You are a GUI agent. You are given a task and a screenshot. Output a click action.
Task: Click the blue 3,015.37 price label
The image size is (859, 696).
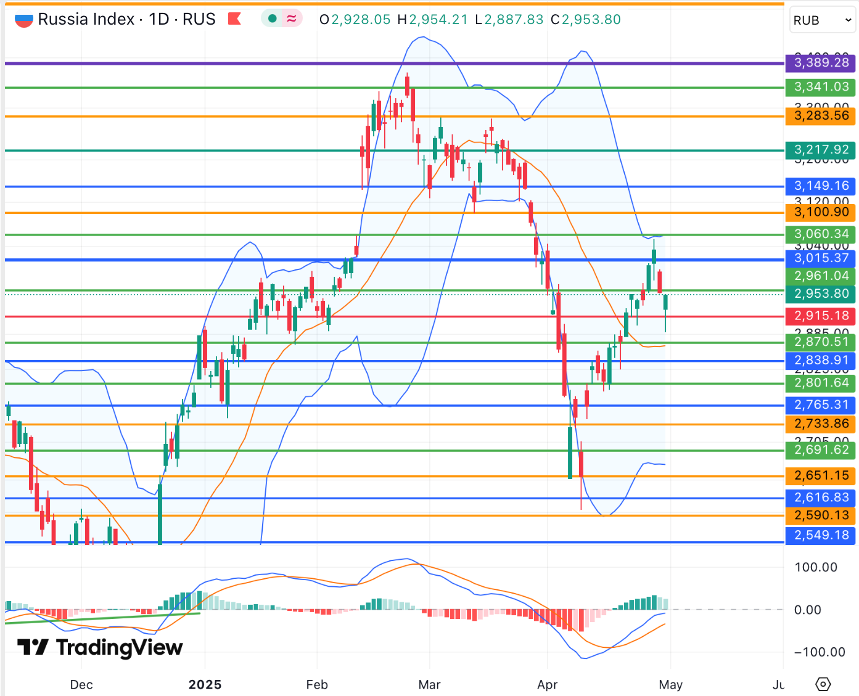point(821,258)
